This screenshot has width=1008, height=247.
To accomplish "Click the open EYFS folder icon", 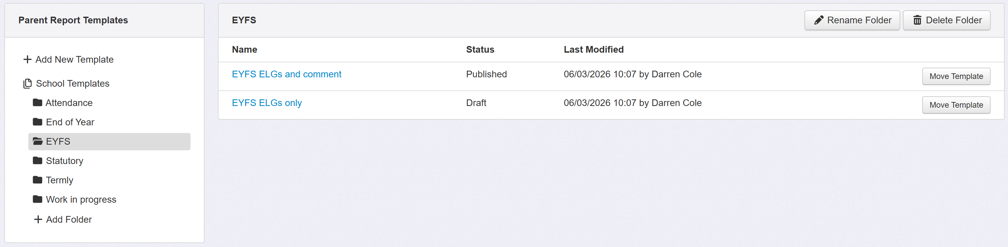I will click(38, 141).
